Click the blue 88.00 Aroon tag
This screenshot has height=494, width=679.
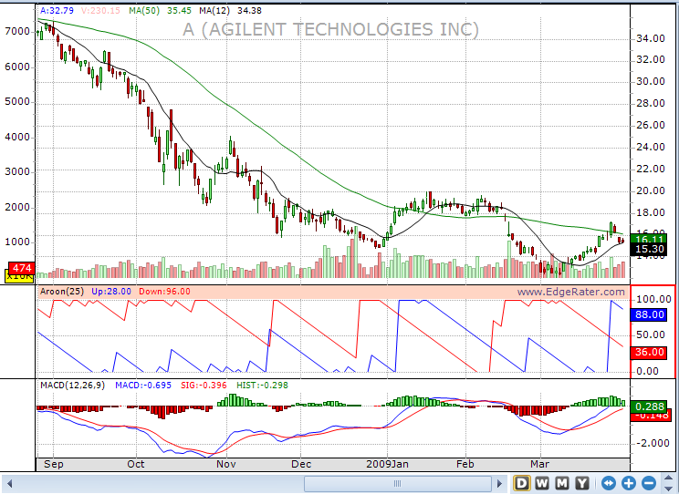pyautogui.click(x=649, y=314)
